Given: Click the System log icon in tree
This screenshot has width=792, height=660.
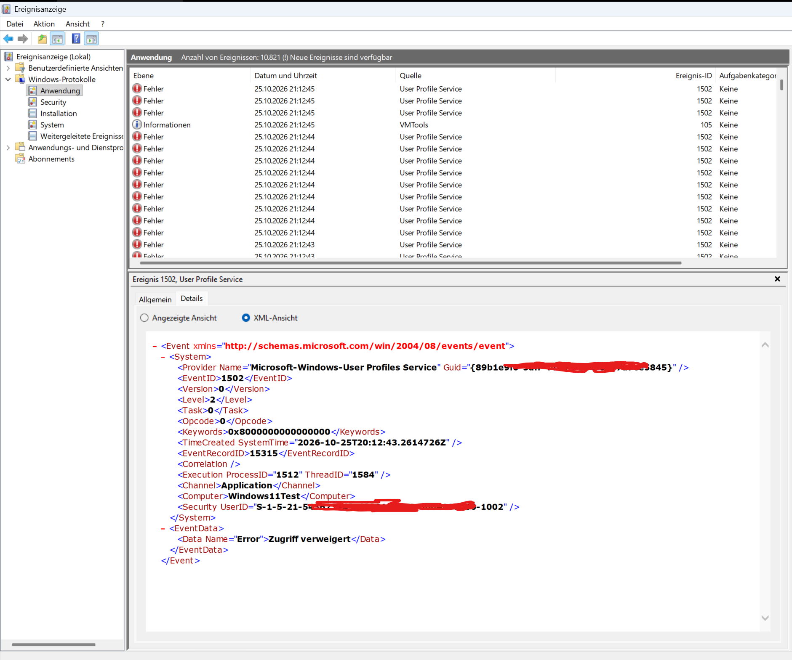Looking at the screenshot, I should (x=32, y=125).
